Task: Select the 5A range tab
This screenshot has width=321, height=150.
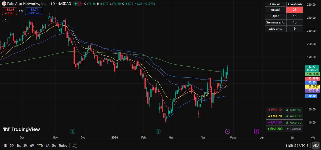Action: click(x=54, y=145)
